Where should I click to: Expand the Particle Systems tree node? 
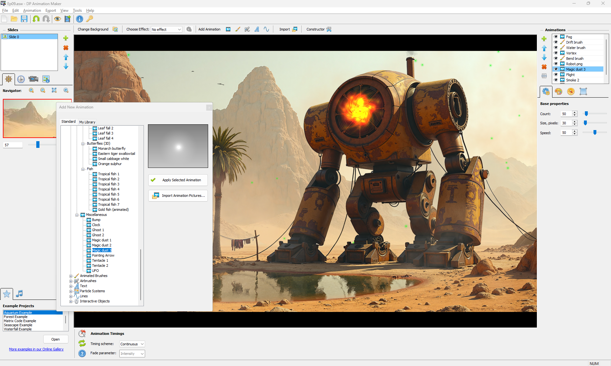click(x=71, y=291)
